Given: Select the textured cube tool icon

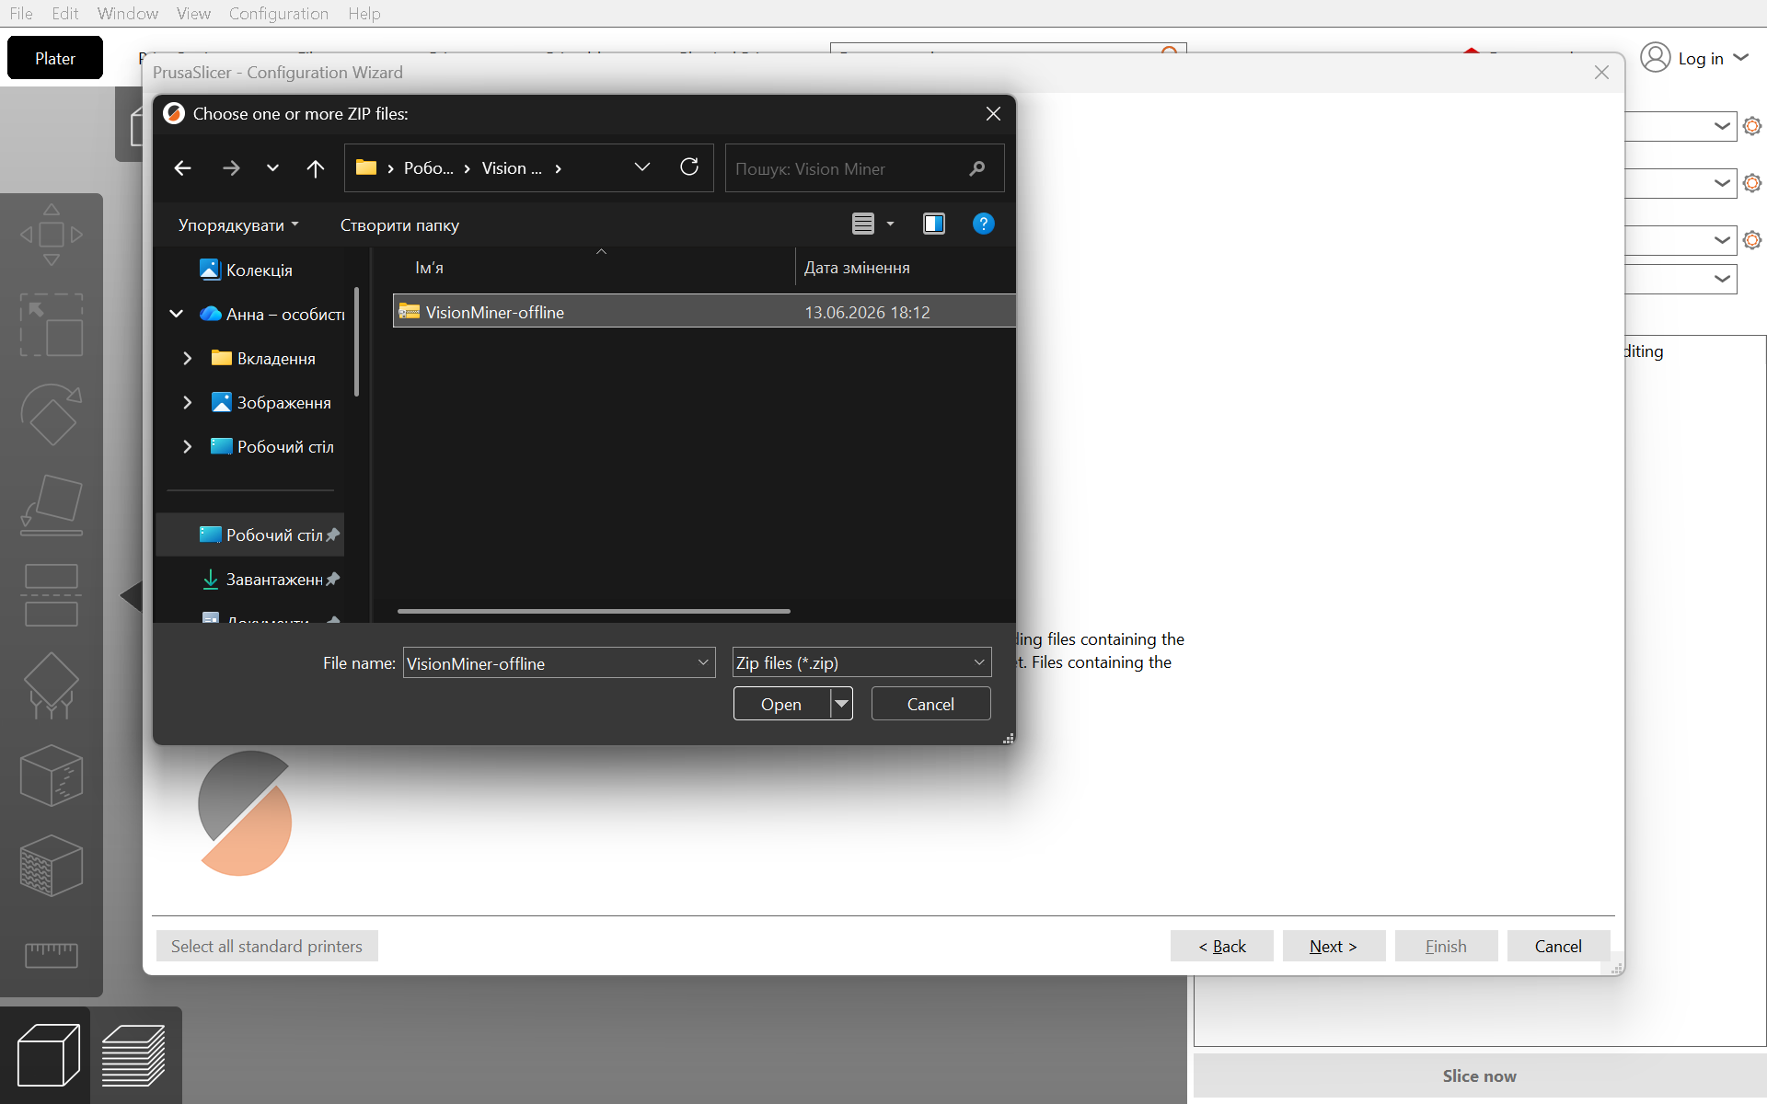Looking at the screenshot, I should (x=52, y=866).
